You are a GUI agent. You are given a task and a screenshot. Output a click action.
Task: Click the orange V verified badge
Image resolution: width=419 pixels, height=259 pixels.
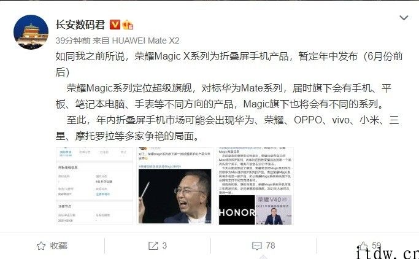click(115, 25)
